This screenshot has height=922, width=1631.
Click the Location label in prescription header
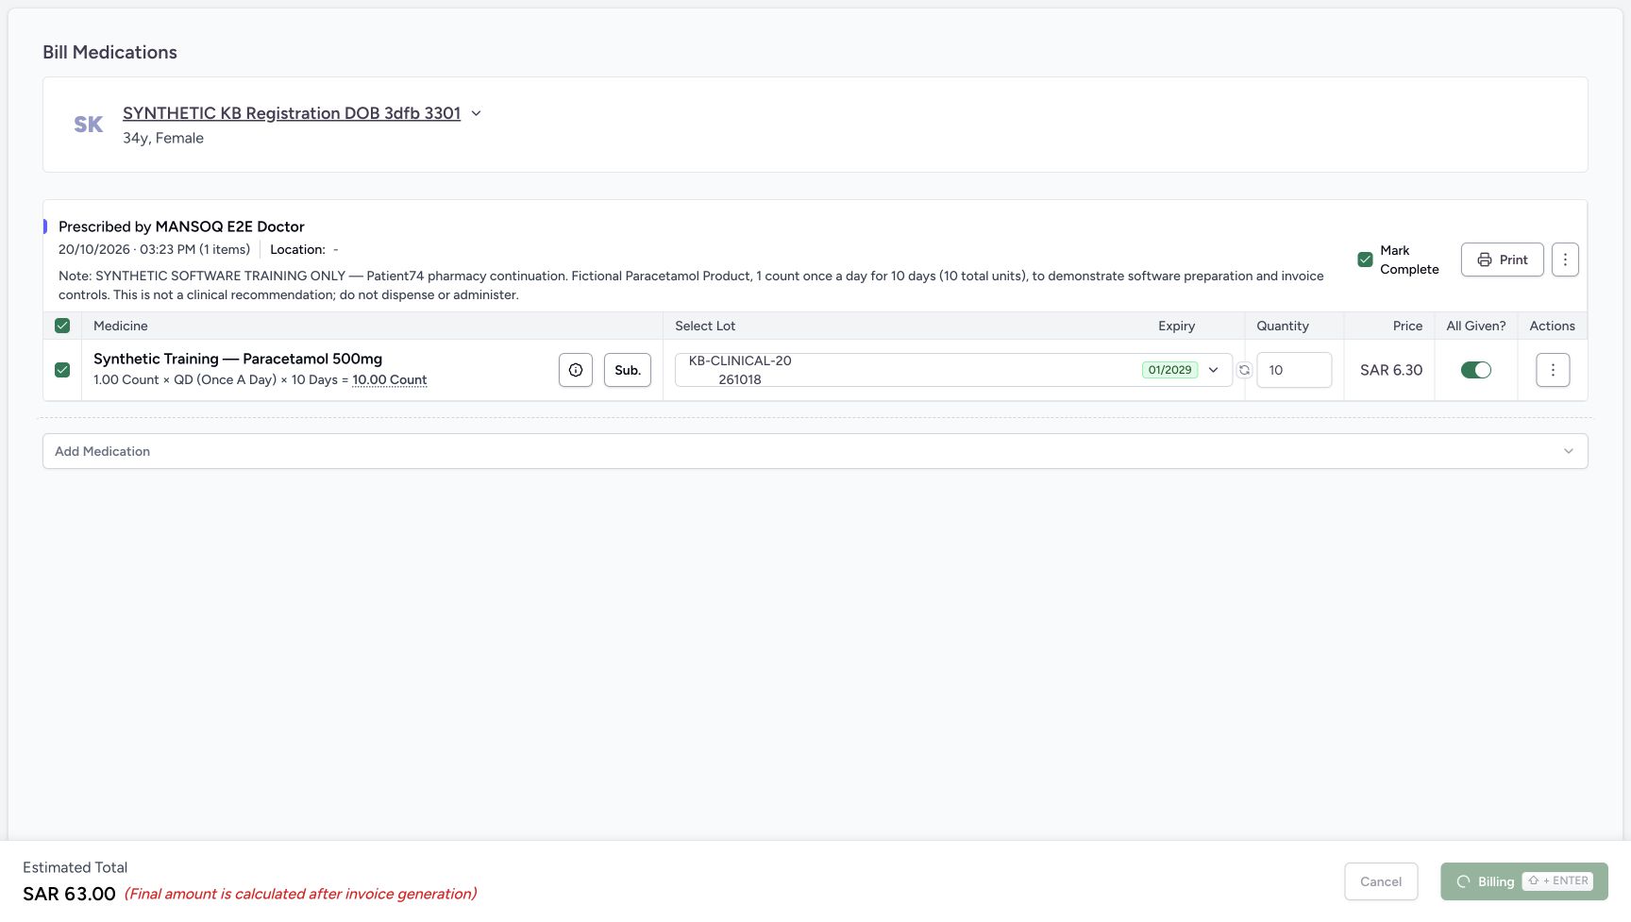point(297,249)
